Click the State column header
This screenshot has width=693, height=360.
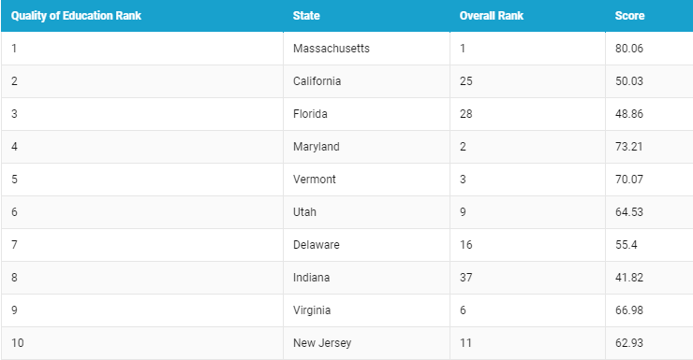click(306, 16)
